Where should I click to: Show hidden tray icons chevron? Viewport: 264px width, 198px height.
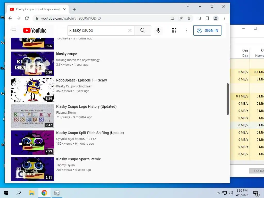click(x=218, y=193)
